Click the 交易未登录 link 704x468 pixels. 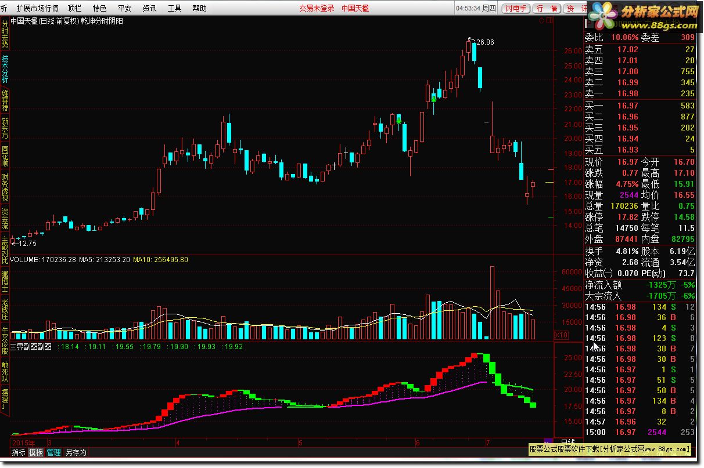(x=317, y=8)
